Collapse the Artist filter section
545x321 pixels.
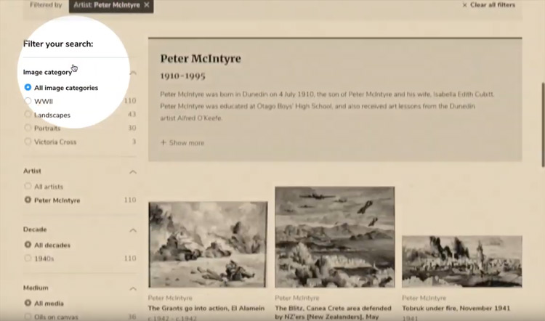pos(133,172)
